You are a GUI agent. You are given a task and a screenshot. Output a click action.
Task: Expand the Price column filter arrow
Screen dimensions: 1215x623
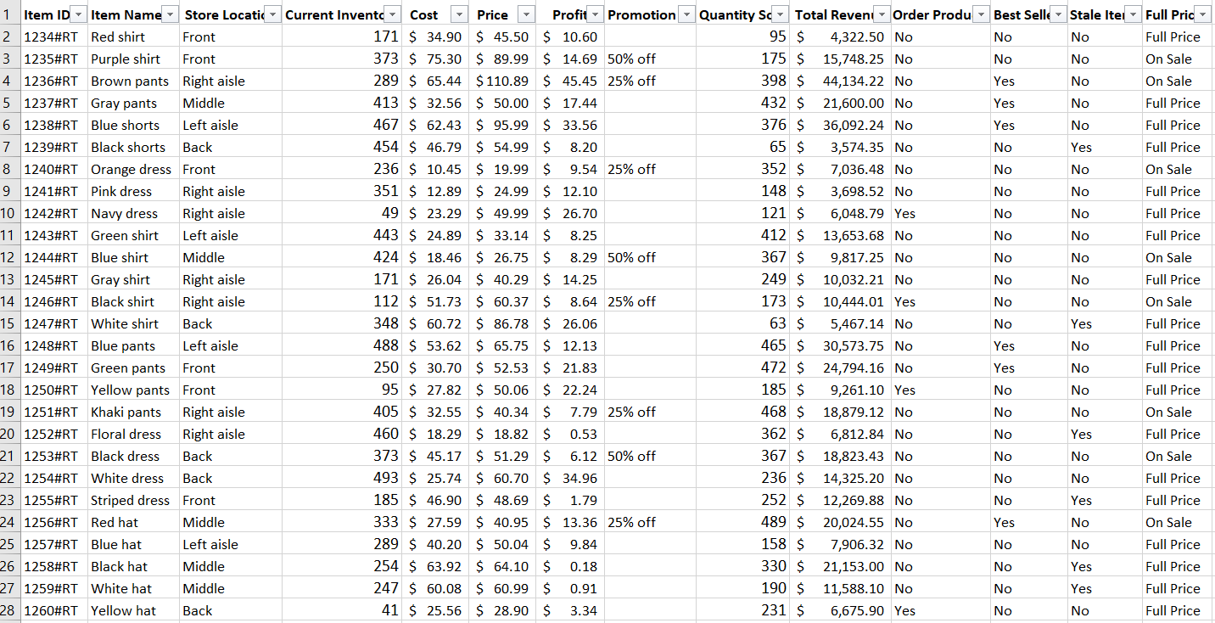click(526, 15)
